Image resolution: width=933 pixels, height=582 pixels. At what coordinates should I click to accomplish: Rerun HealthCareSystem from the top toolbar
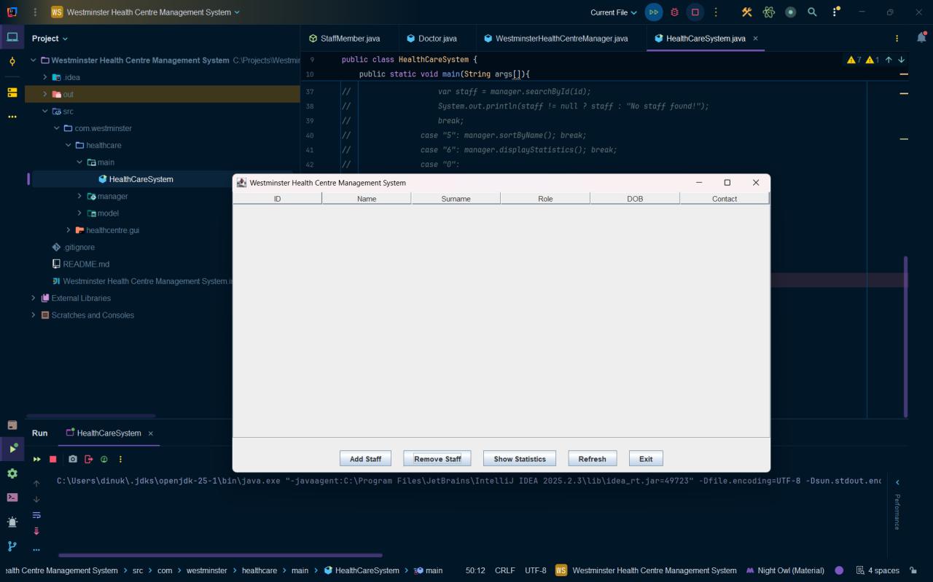click(654, 12)
